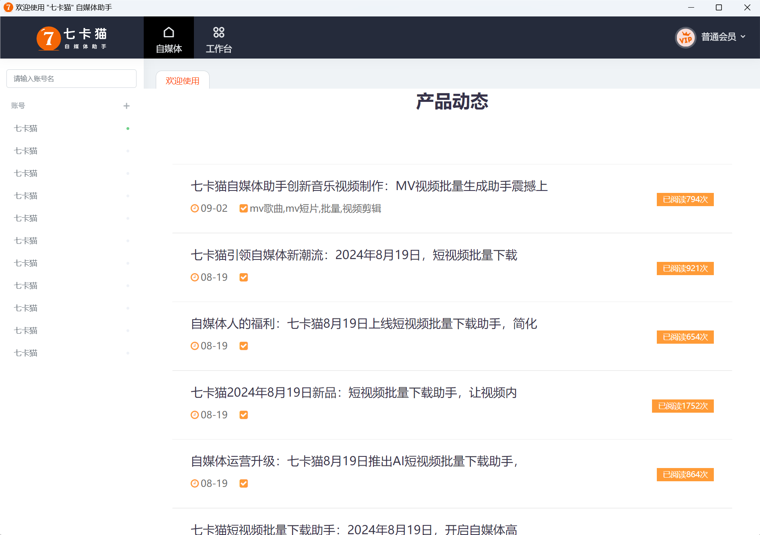This screenshot has height=535, width=760.
Task: Open the 自媒体 home tab
Action: (x=169, y=38)
